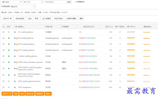Click product count '6' for '0.5 reading glasses'
The width and height of the screenshot is (158, 99).
(120, 38)
